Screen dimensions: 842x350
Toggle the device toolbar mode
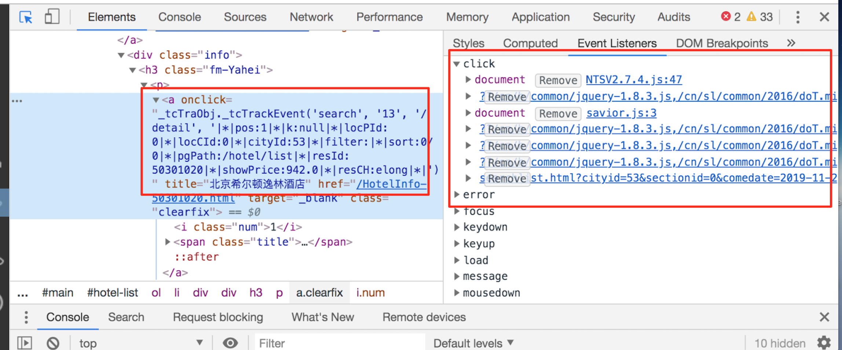coord(51,17)
